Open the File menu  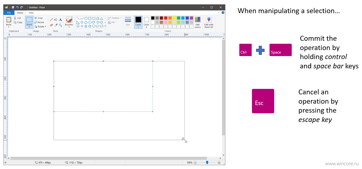9,13
